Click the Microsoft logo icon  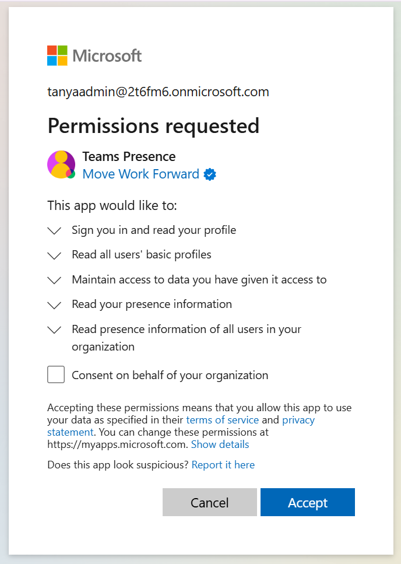(x=57, y=55)
